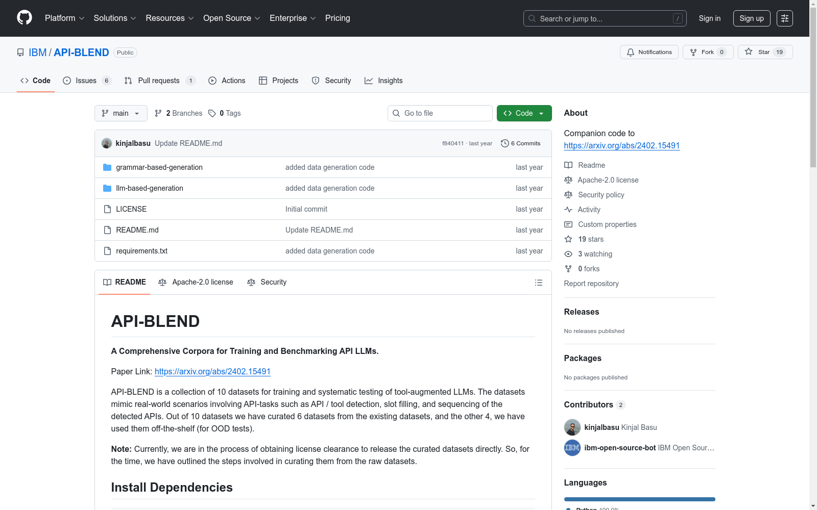This screenshot has width=817, height=510.
Task: Open the command palette icon in header
Action: click(785, 18)
